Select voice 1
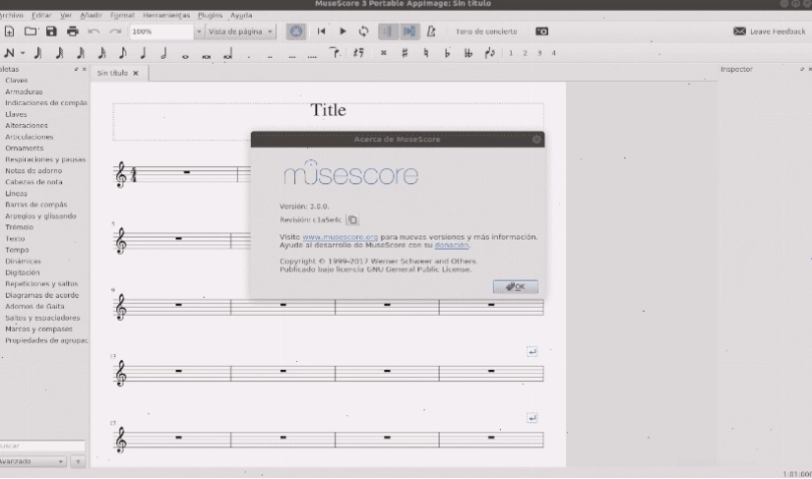The image size is (812, 479). (x=511, y=53)
